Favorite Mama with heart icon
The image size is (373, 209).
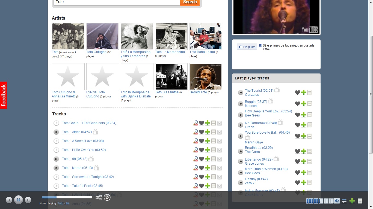(x=202, y=168)
